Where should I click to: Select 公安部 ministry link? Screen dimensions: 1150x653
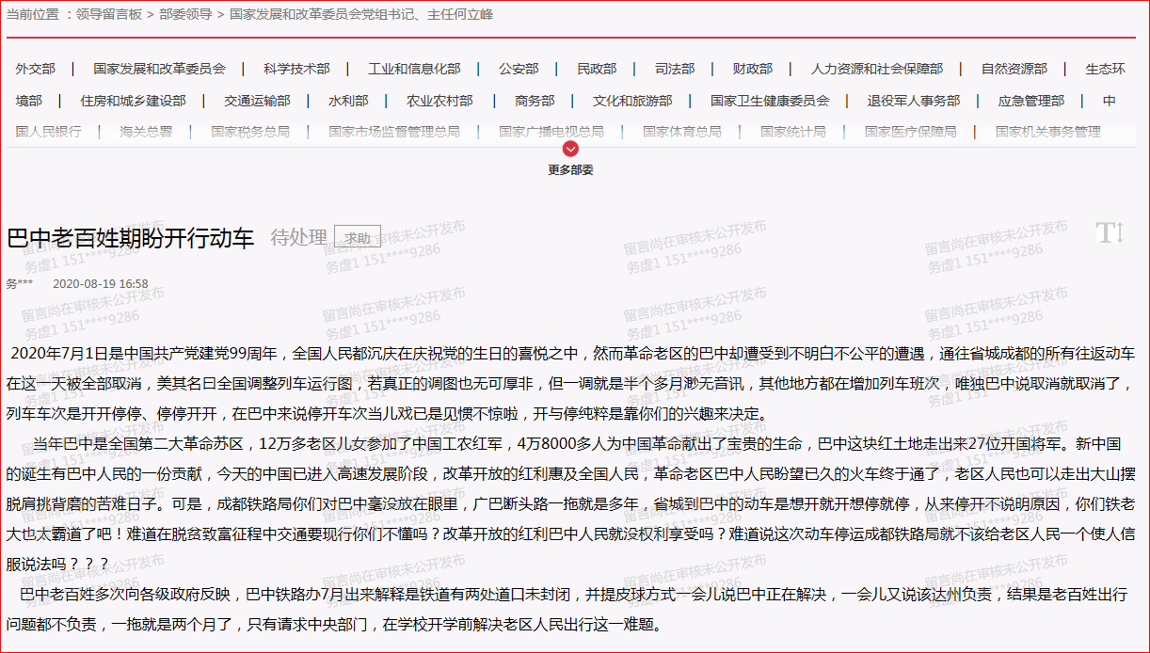(519, 69)
